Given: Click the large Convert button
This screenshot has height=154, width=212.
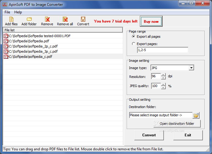Looking at the screenshot, I should tap(149, 135).
